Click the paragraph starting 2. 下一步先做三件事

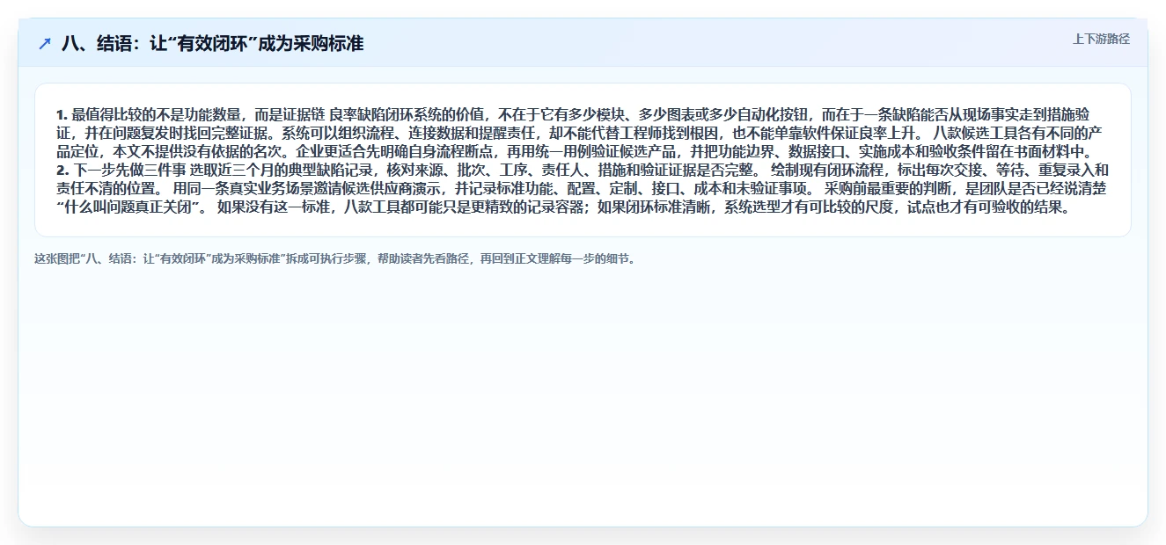click(583, 190)
